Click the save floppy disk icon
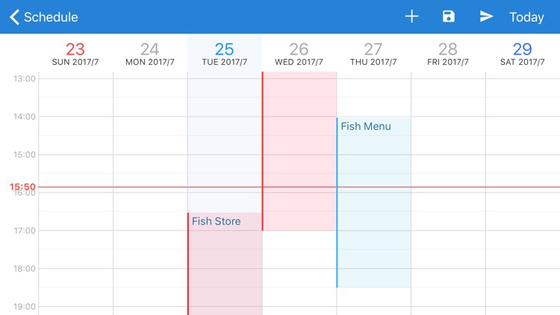Image resolution: width=560 pixels, height=315 pixels. [x=449, y=16]
